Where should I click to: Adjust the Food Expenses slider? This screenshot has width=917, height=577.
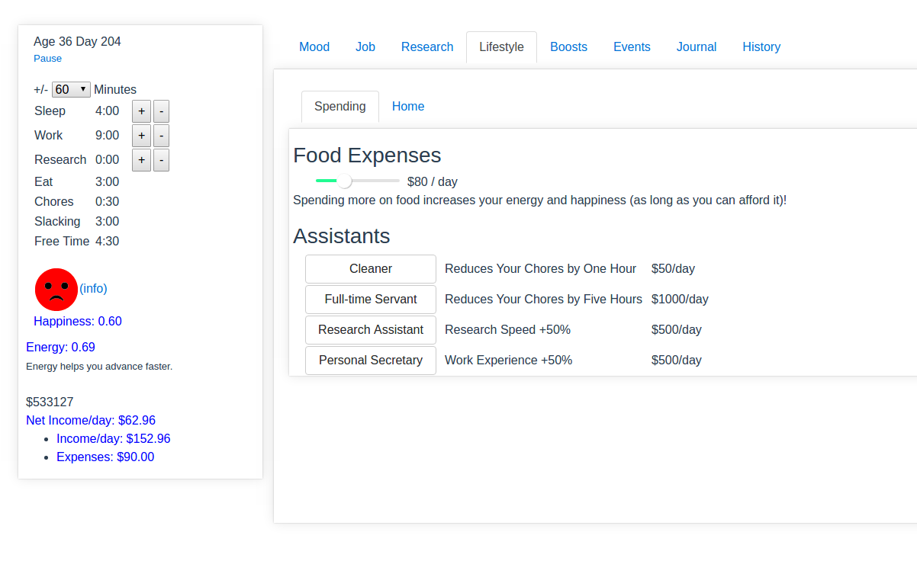click(x=345, y=181)
